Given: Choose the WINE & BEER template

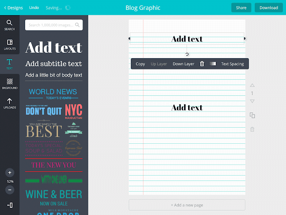Looking at the screenshot, I should tap(54, 198).
